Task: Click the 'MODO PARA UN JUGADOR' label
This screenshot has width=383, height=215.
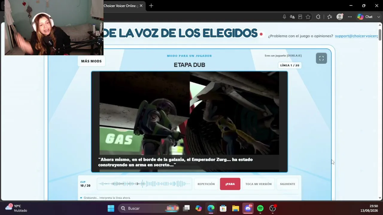Action: [x=189, y=56]
